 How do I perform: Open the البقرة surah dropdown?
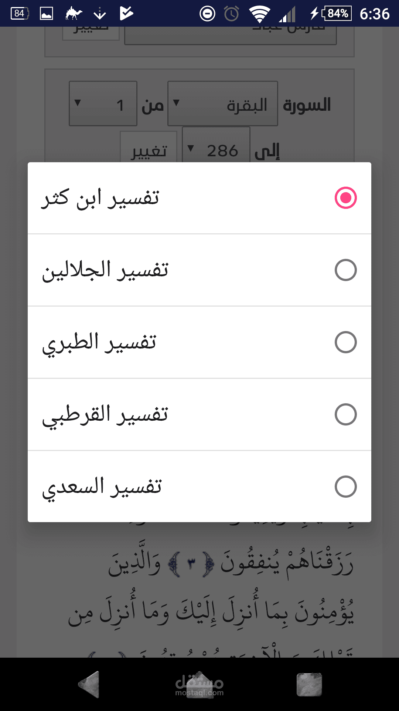[223, 104]
